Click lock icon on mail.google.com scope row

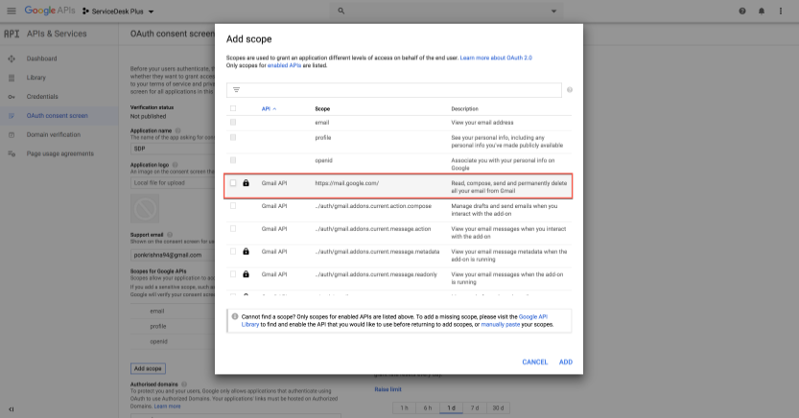tap(247, 182)
